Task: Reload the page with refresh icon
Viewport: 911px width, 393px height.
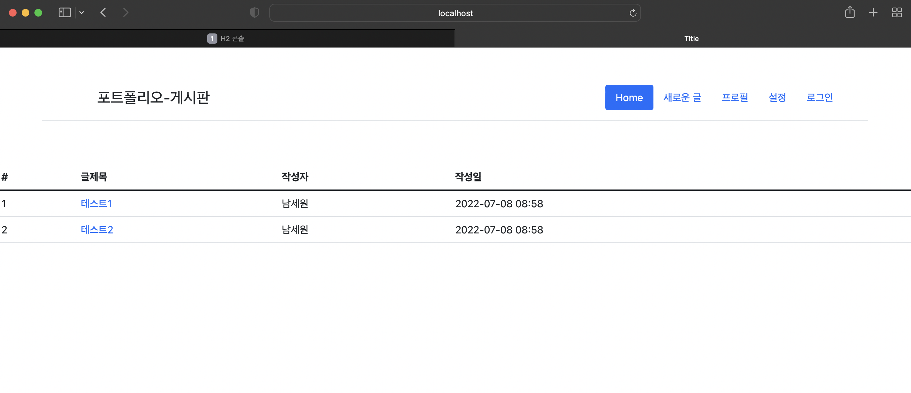Action: pos(633,13)
